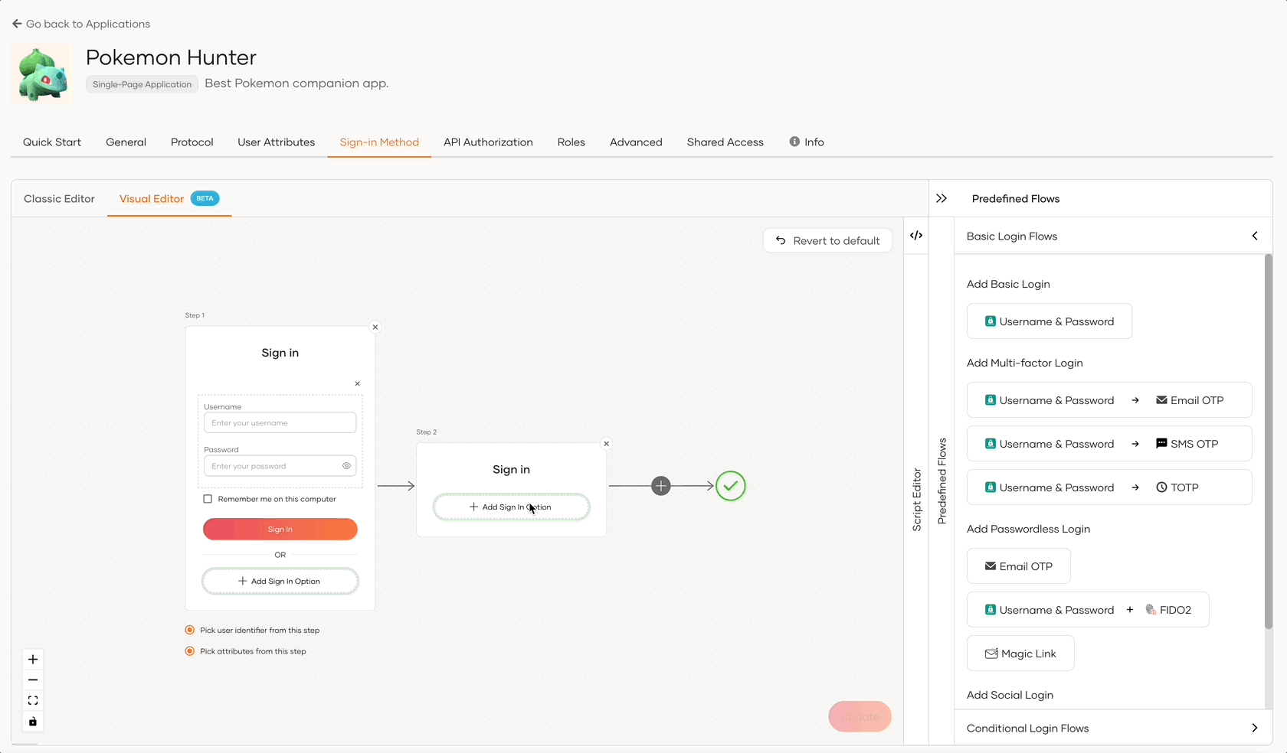Click the Go back to Applications arrow icon
This screenshot has height=753, width=1287.
tap(17, 24)
